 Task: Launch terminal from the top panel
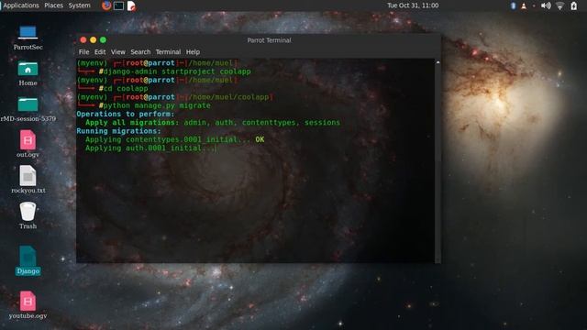(x=118, y=5)
